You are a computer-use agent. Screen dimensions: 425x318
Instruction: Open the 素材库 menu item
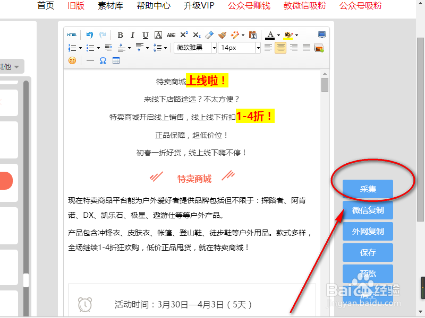point(110,6)
